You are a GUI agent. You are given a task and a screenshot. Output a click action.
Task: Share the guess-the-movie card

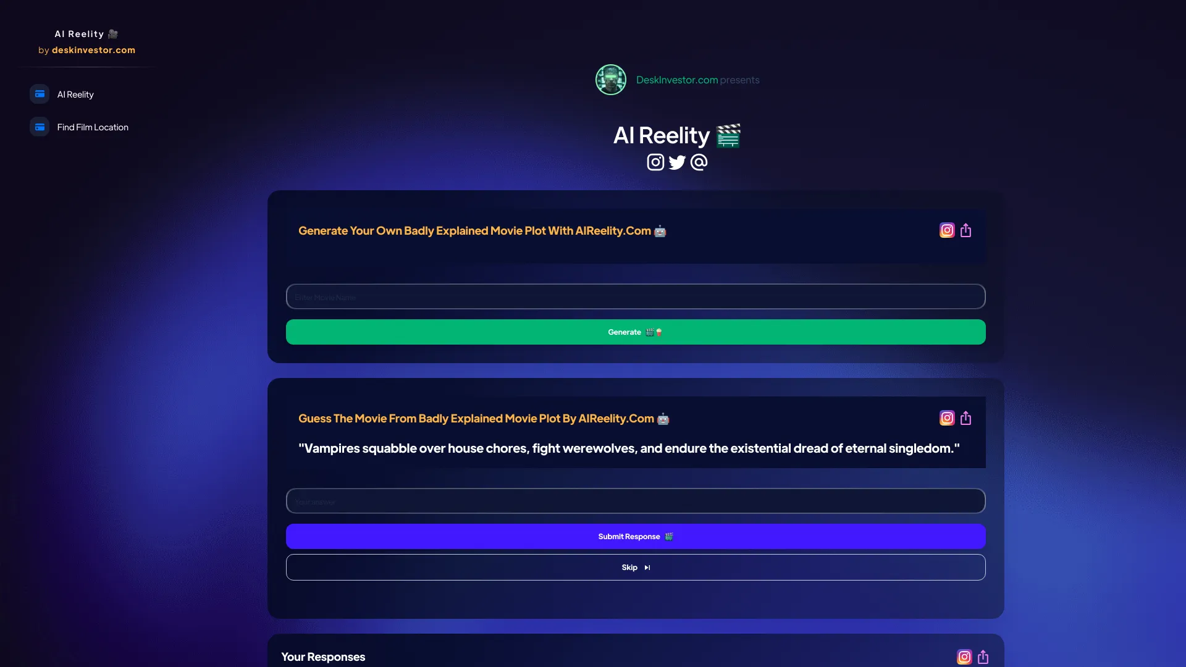pyautogui.click(x=965, y=417)
